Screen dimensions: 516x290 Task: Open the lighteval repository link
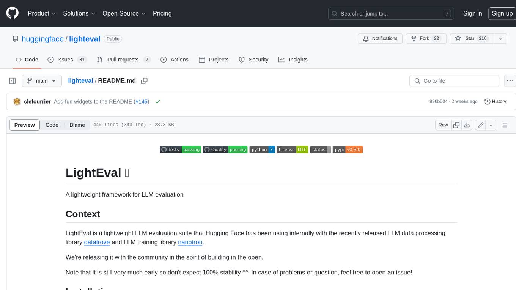point(85,39)
